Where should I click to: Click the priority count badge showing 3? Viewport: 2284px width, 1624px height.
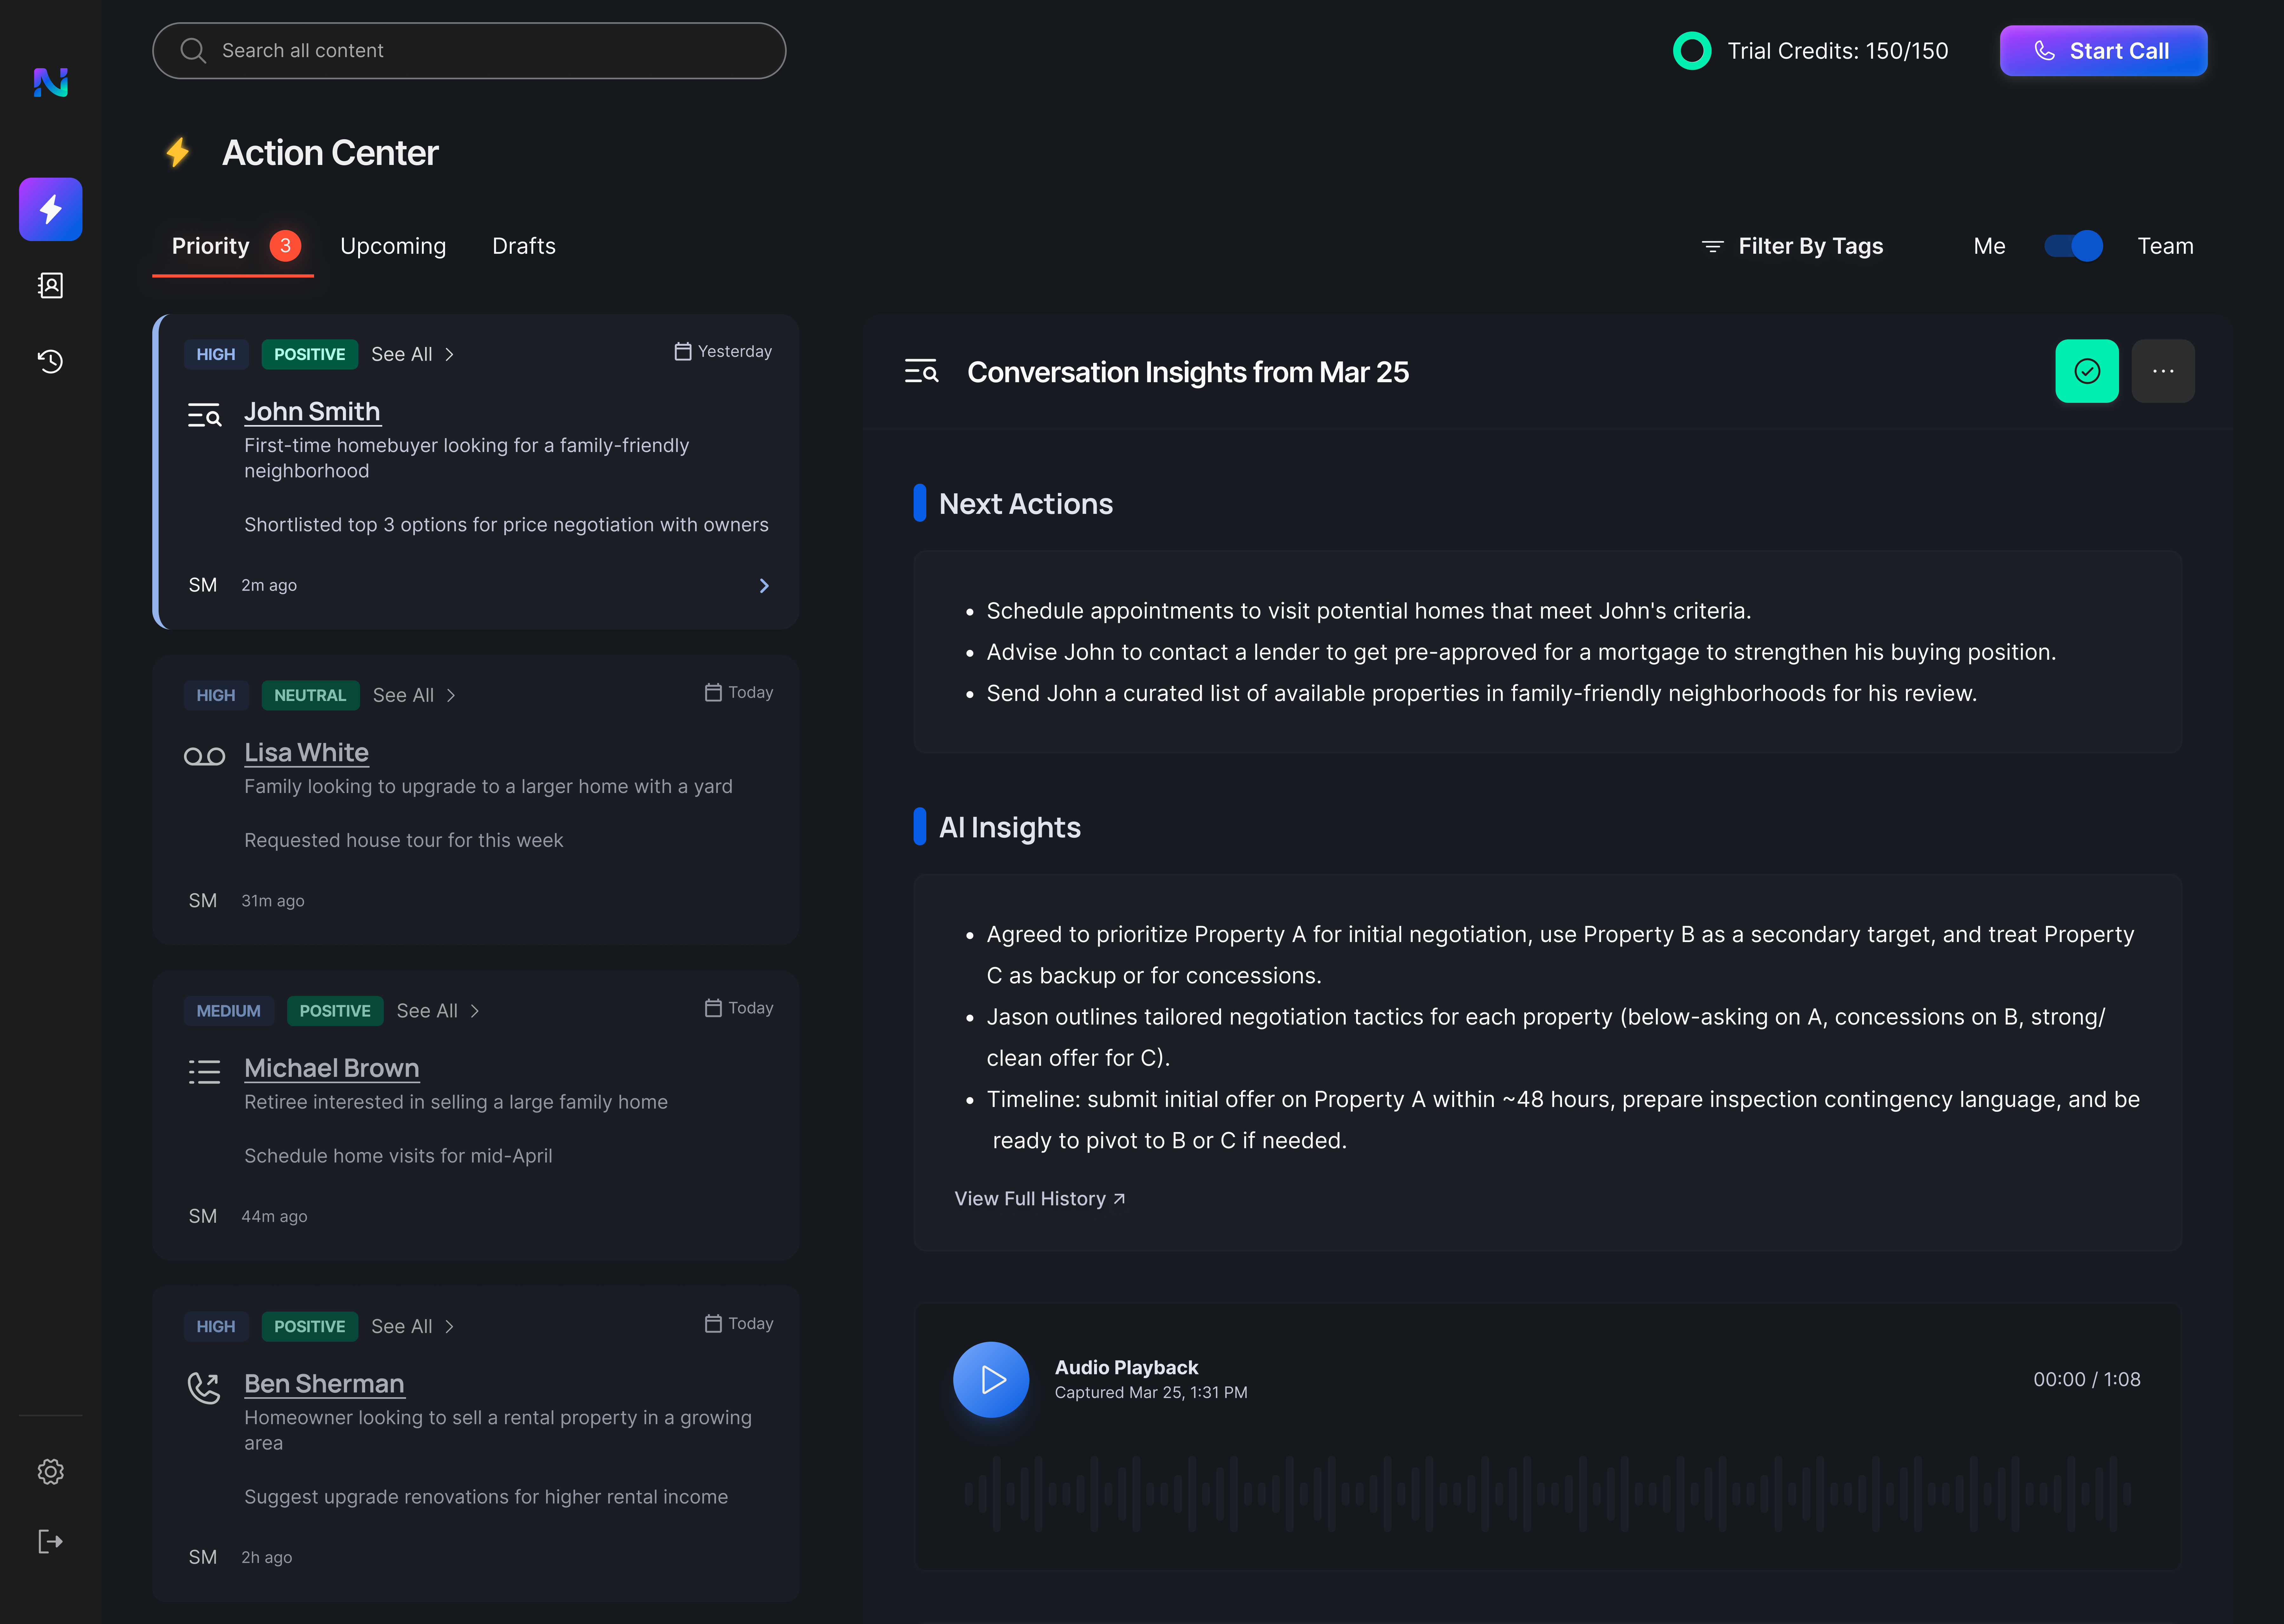[x=285, y=246]
